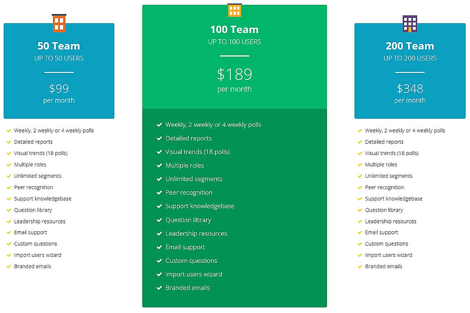Click Support knowledgebase feature under 200 Team

[x=394, y=198]
